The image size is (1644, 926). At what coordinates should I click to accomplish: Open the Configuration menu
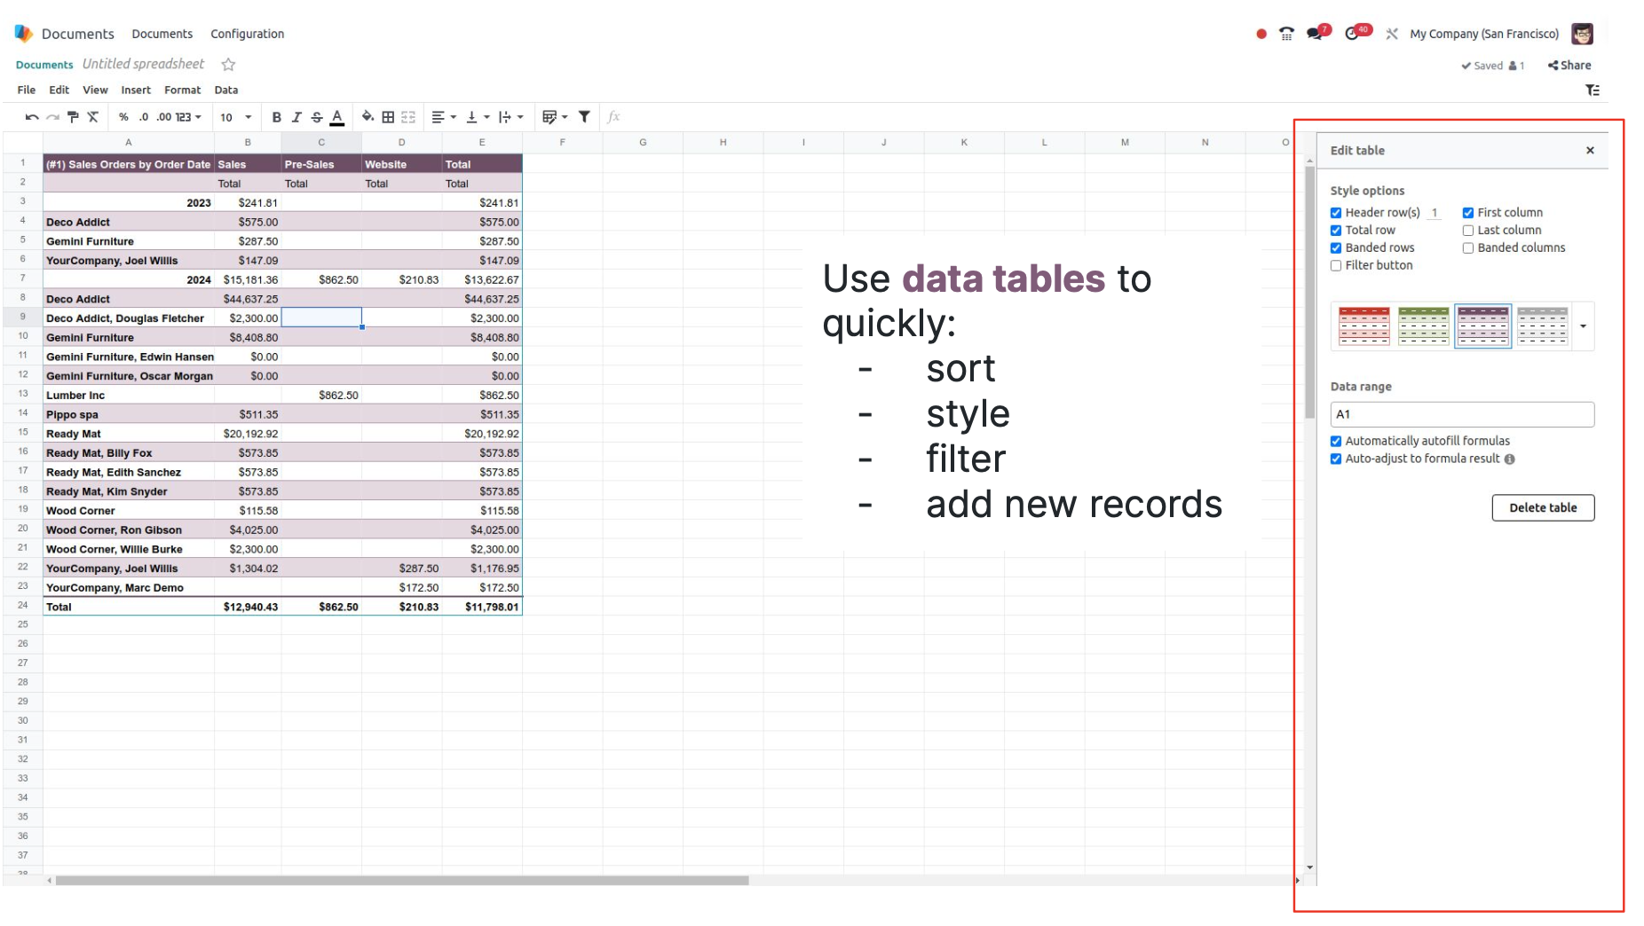247,34
